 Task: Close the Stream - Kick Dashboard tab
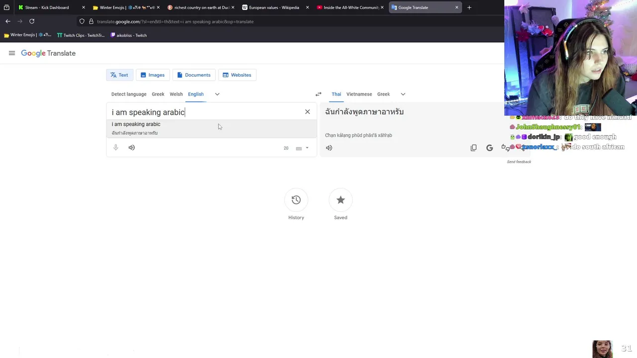[83, 7]
